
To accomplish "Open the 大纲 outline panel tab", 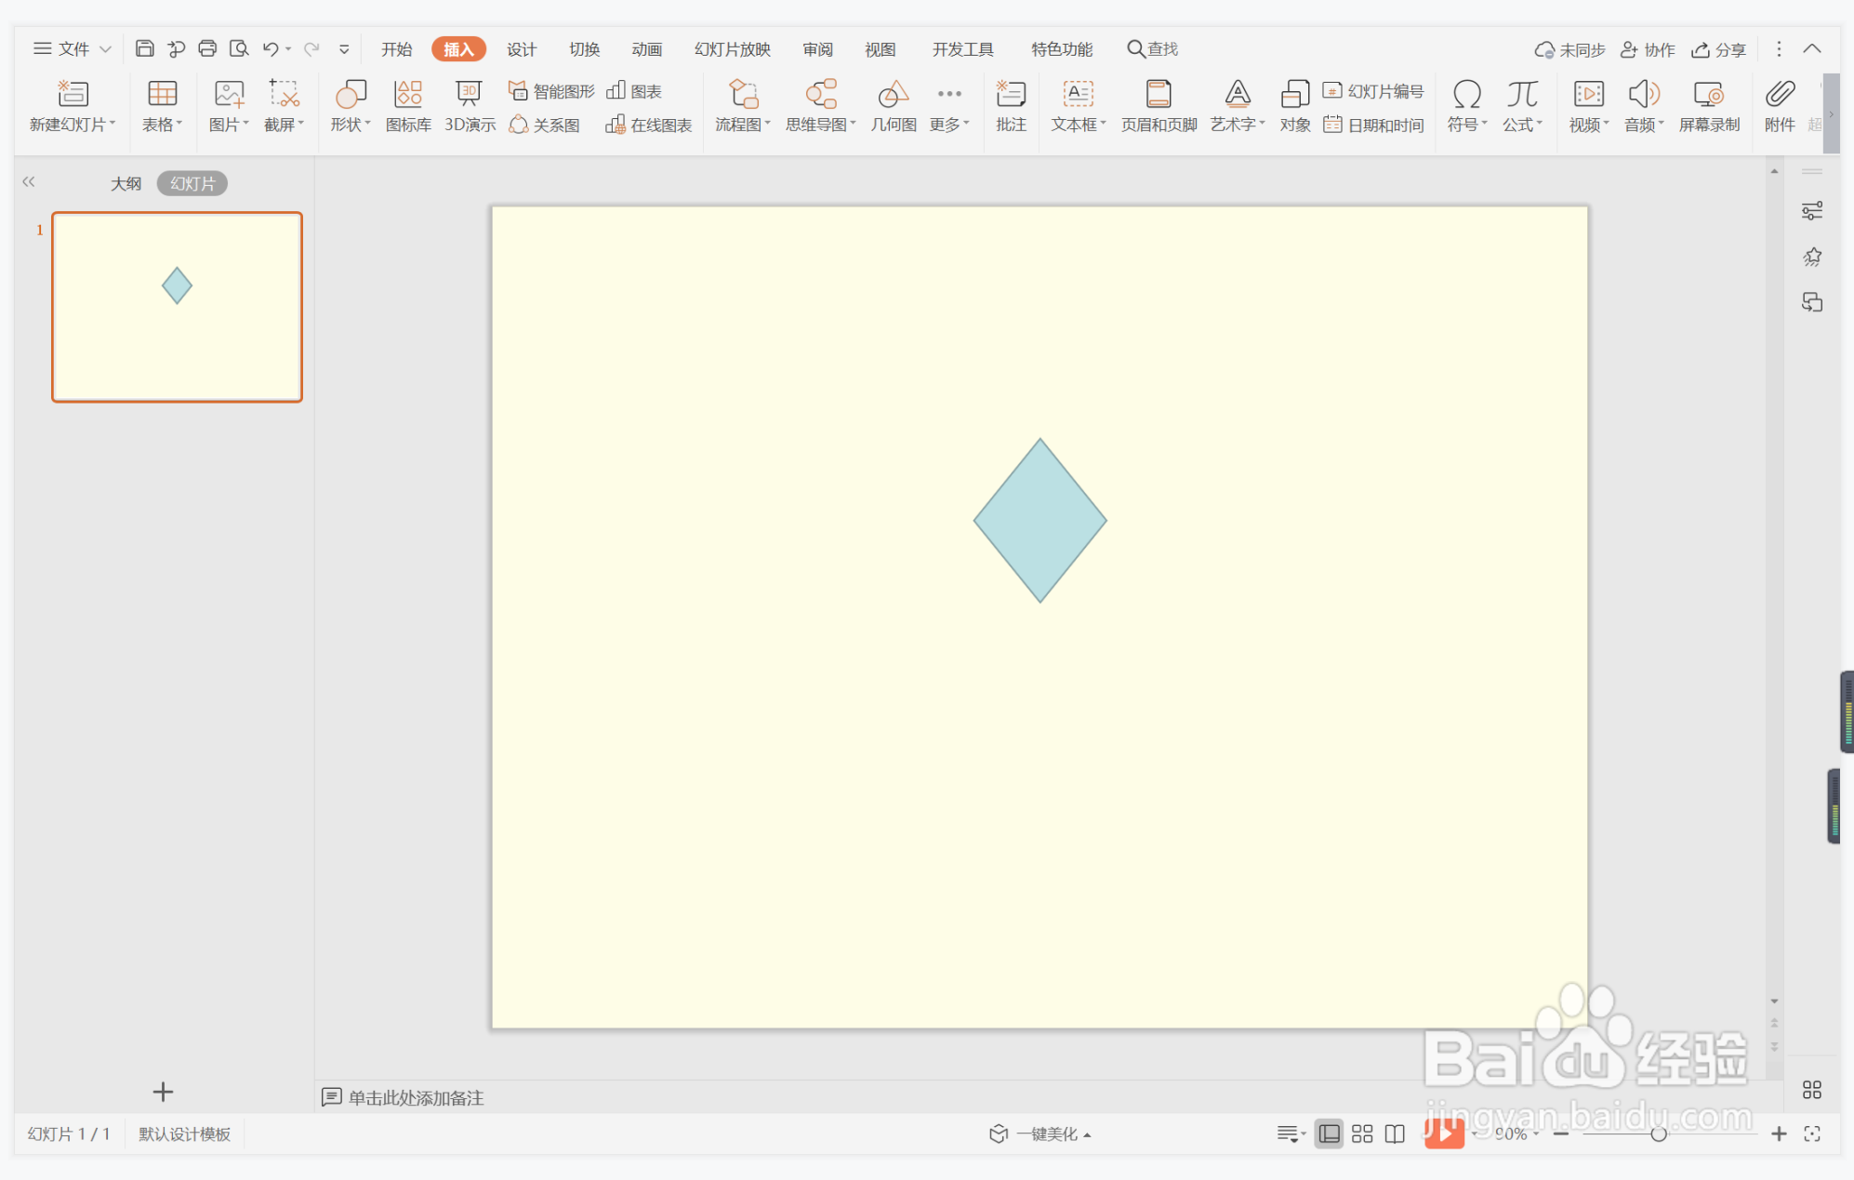I will click(126, 183).
